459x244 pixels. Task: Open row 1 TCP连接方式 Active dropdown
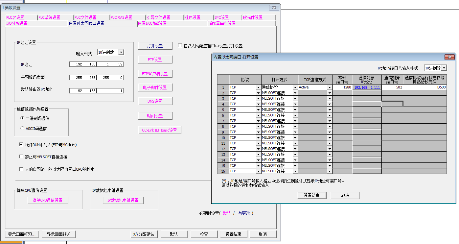tap(329, 87)
